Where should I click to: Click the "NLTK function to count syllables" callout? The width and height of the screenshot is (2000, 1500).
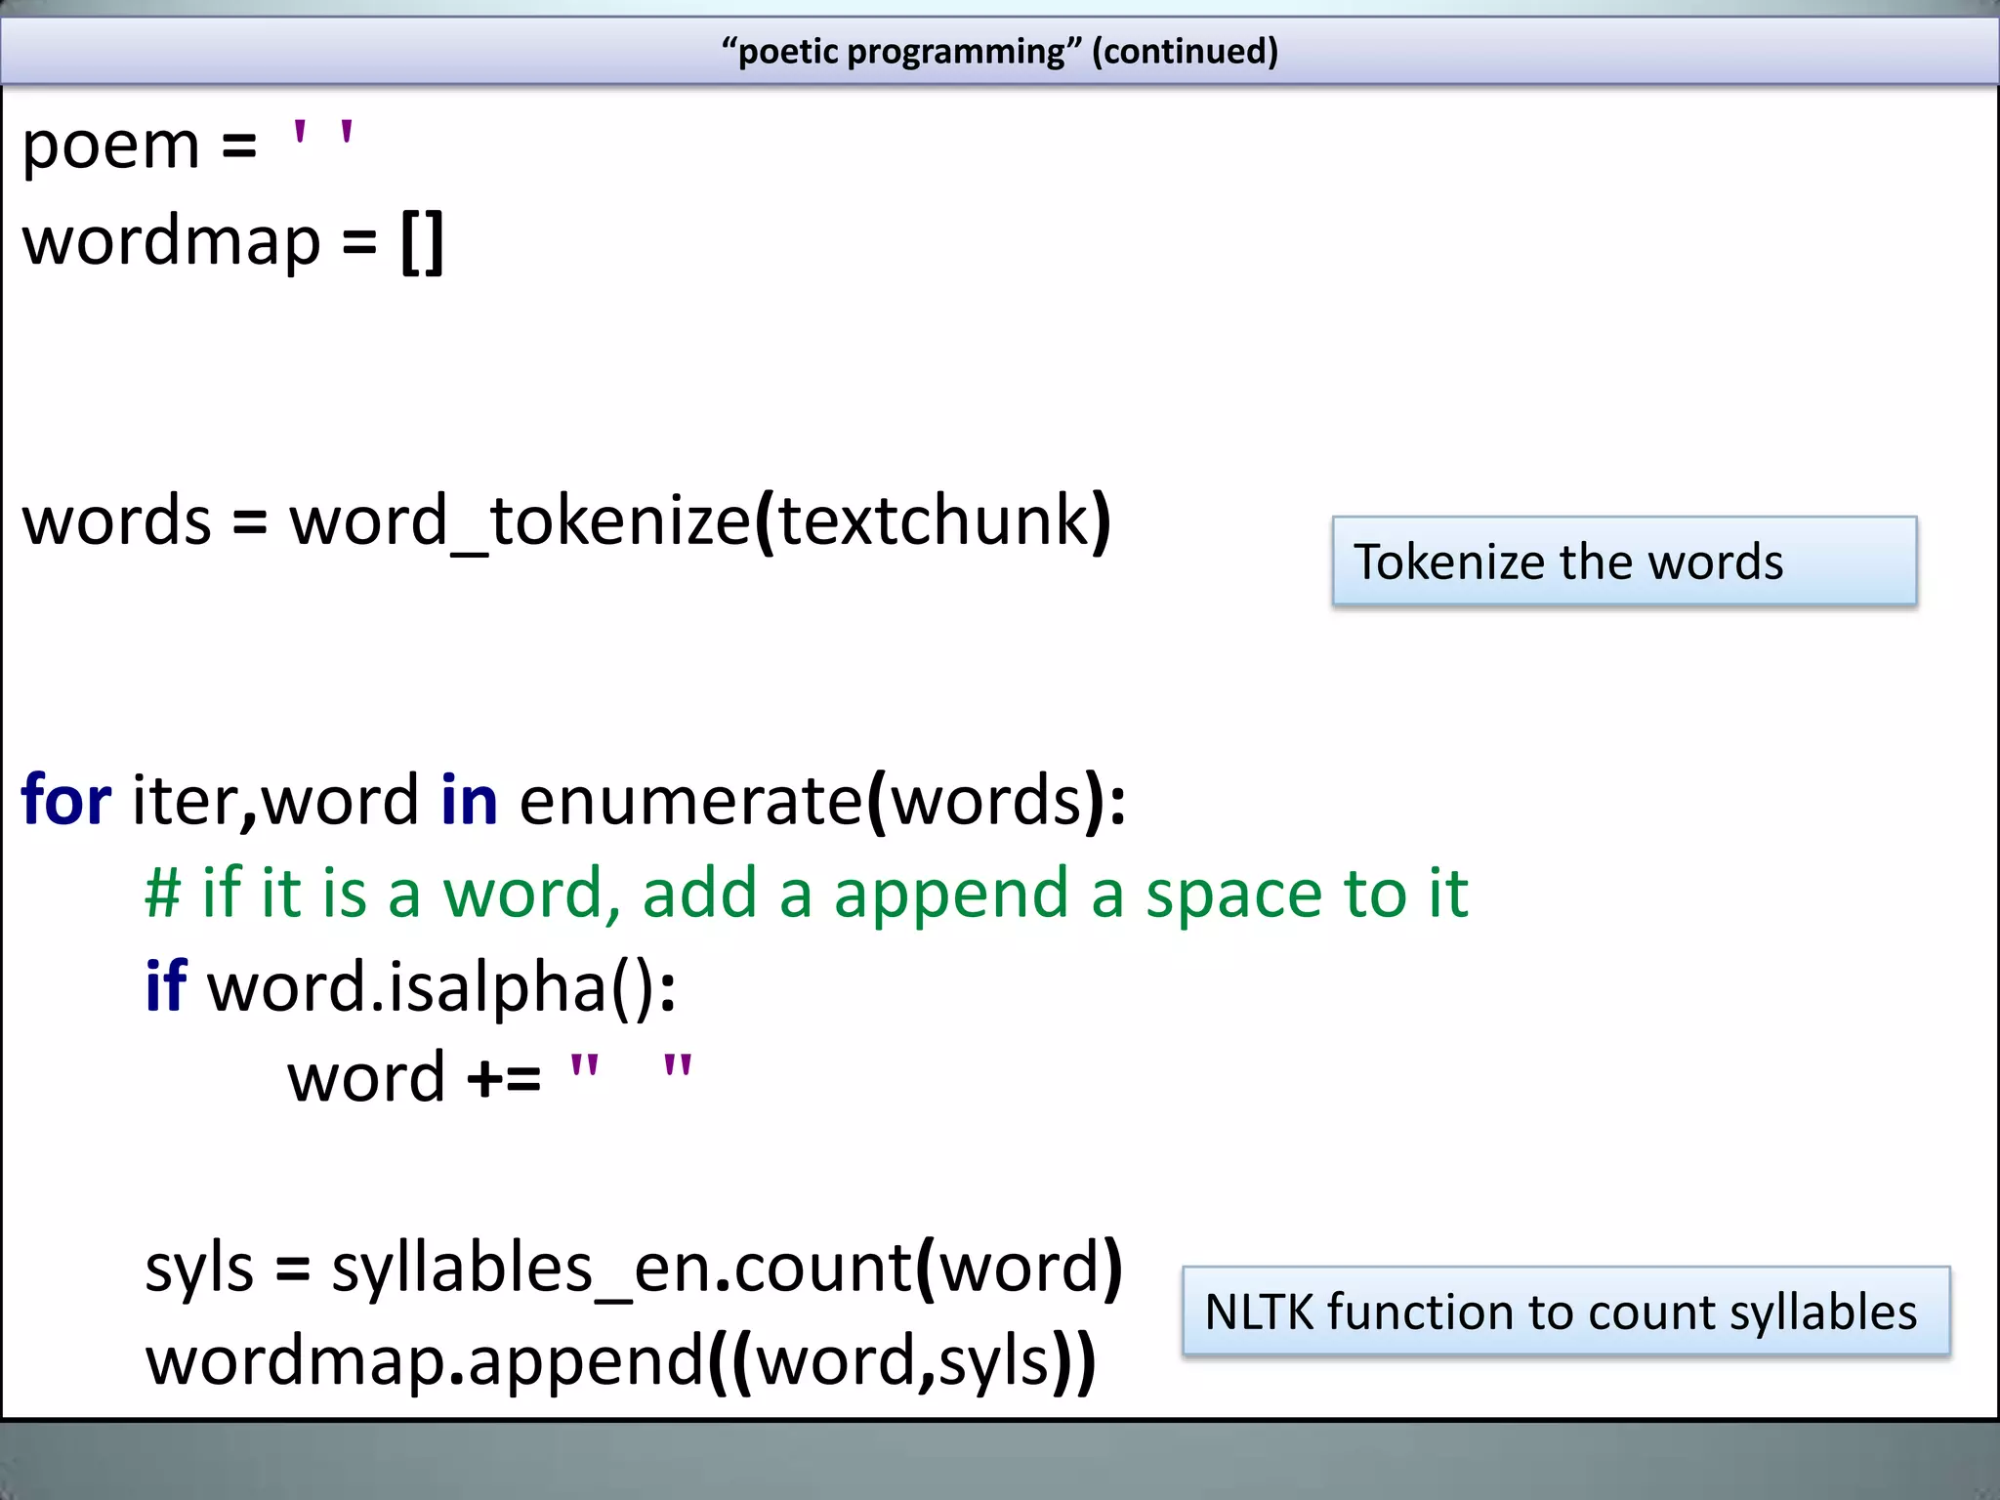click(1564, 1312)
